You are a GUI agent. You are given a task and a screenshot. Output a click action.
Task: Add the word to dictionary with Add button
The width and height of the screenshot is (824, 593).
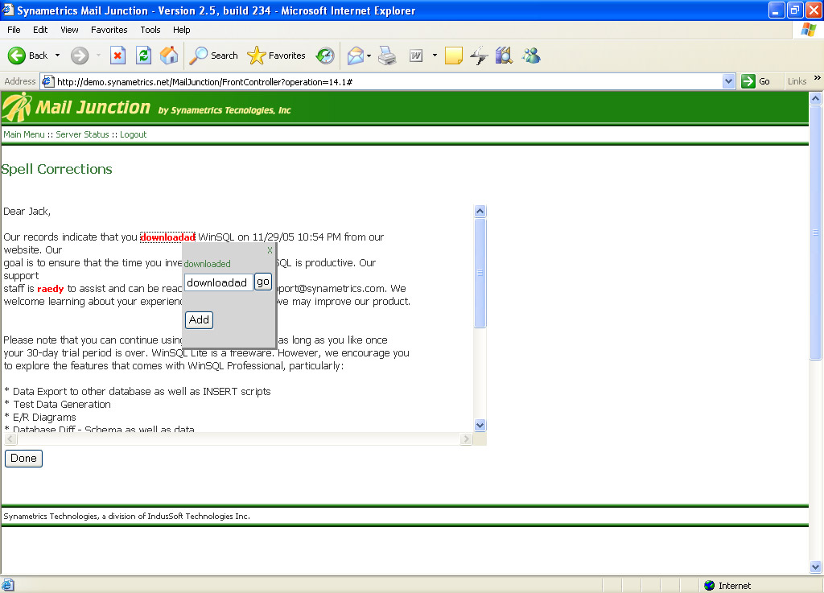(199, 319)
